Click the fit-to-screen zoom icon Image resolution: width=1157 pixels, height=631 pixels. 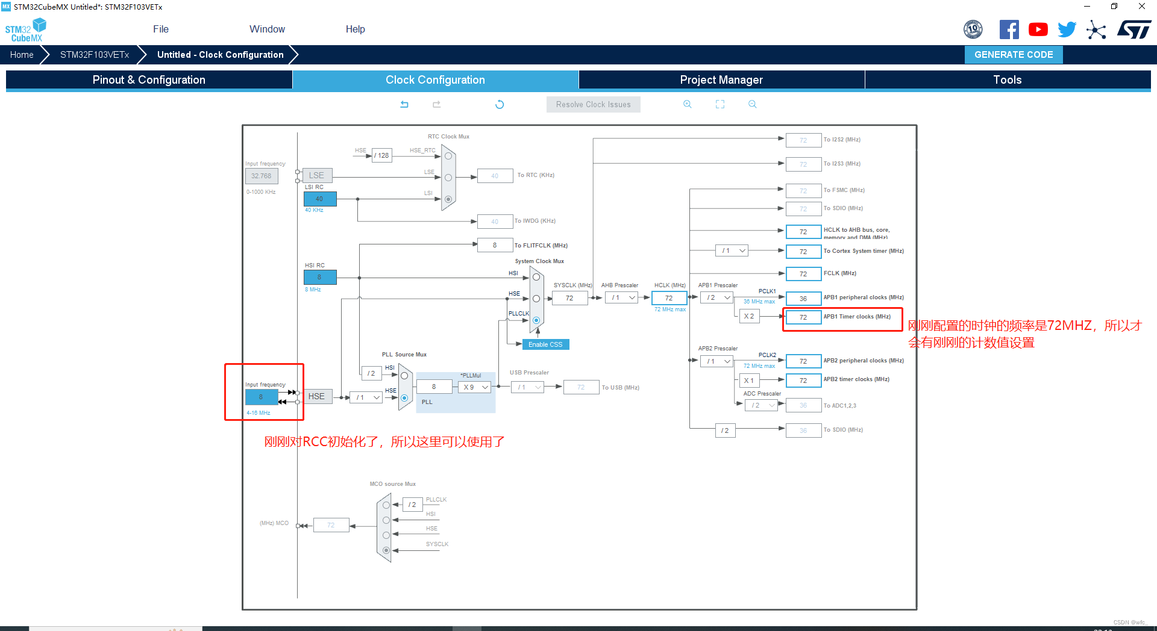click(720, 104)
